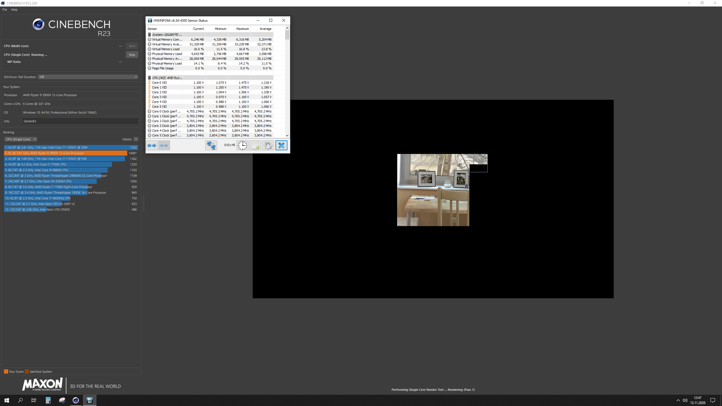Open the File menu
The width and height of the screenshot is (722, 406).
pyautogui.click(x=5, y=10)
